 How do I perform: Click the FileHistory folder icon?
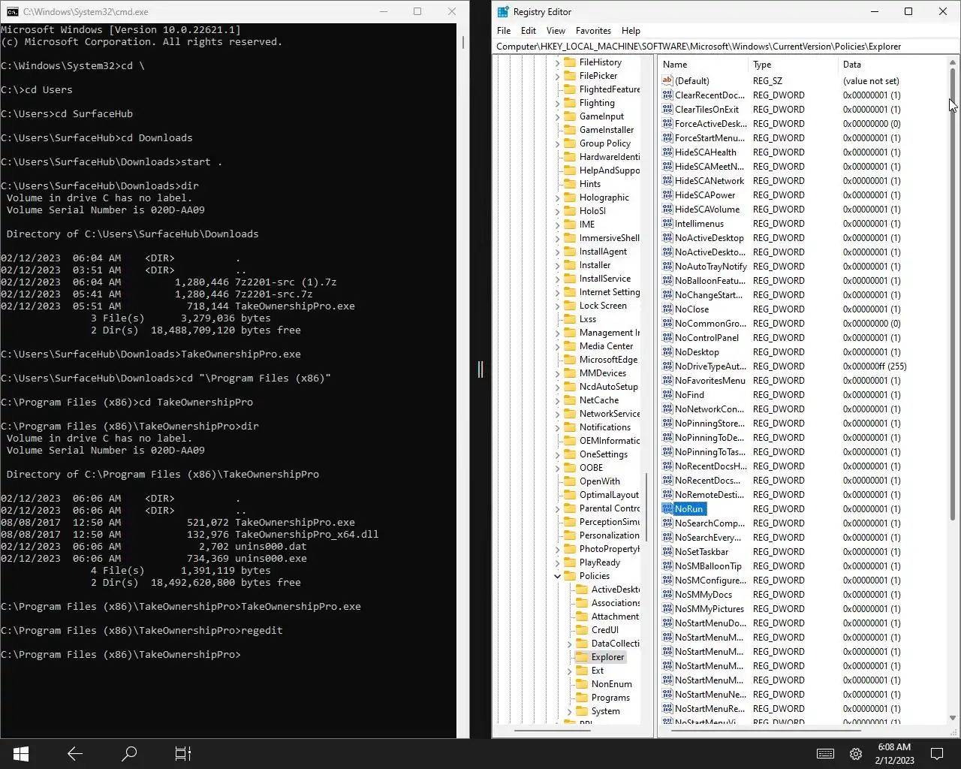(570, 62)
